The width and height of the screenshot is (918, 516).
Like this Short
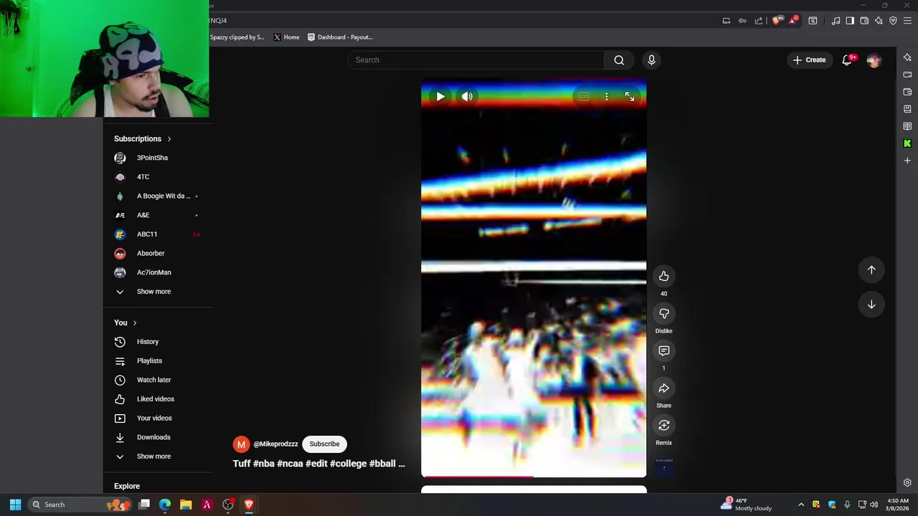(664, 276)
